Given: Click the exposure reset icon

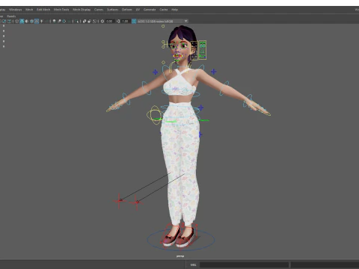Looking at the screenshot, I should [102, 21].
